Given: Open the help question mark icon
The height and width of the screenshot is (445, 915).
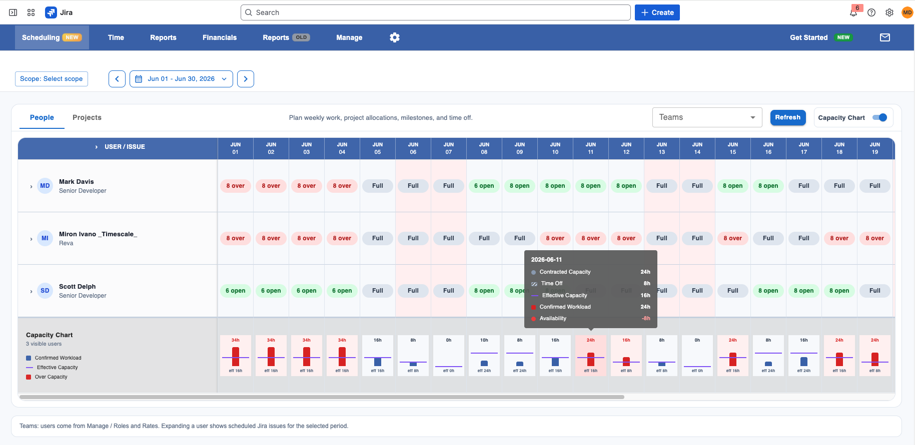Looking at the screenshot, I should (871, 12).
